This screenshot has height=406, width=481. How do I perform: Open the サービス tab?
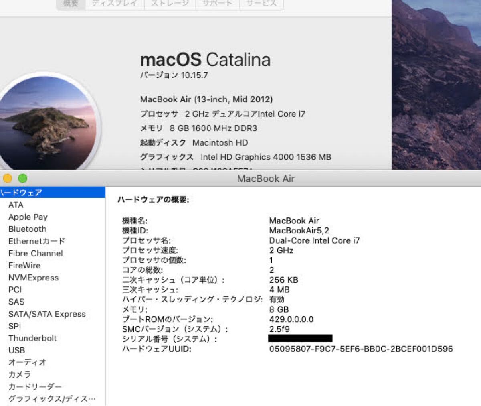point(261,4)
